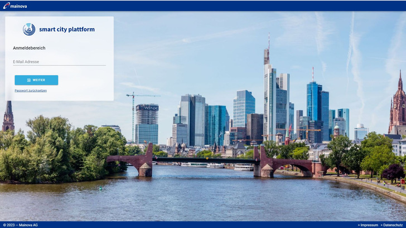Open the Datenschutz footer link
Screen dimensions: 406x228
tap(391, 225)
